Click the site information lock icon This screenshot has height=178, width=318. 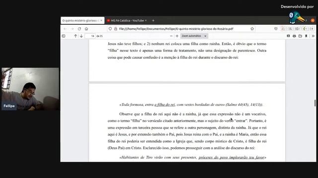point(116,29)
